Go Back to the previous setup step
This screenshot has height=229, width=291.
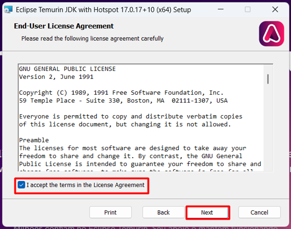[163, 212]
